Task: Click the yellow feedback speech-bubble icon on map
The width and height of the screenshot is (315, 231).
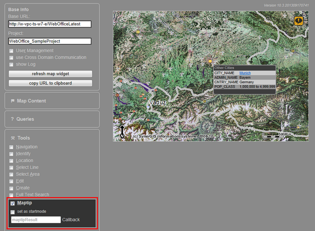Action: coord(299,21)
